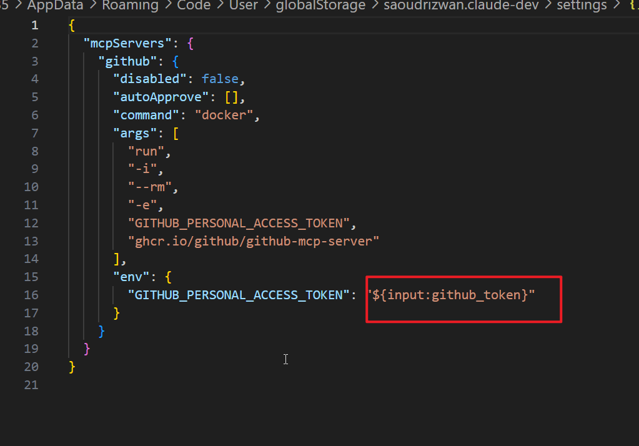The height and width of the screenshot is (446, 639).
Task: Click the false value after "disabled"
Action: click(x=219, y=79)
